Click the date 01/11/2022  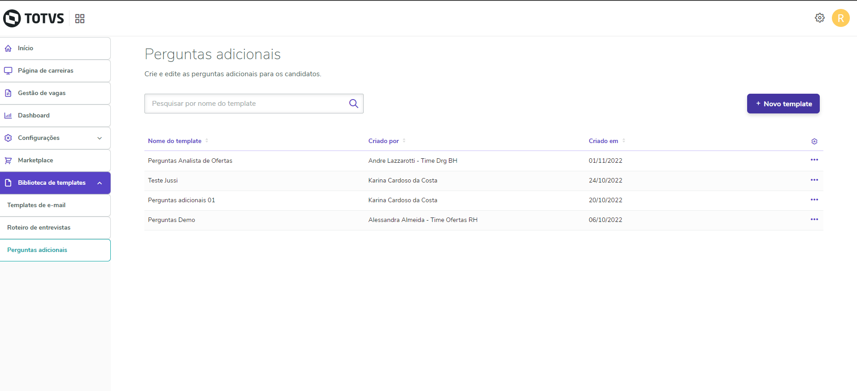pyautogui.click(x=605, y=161)
